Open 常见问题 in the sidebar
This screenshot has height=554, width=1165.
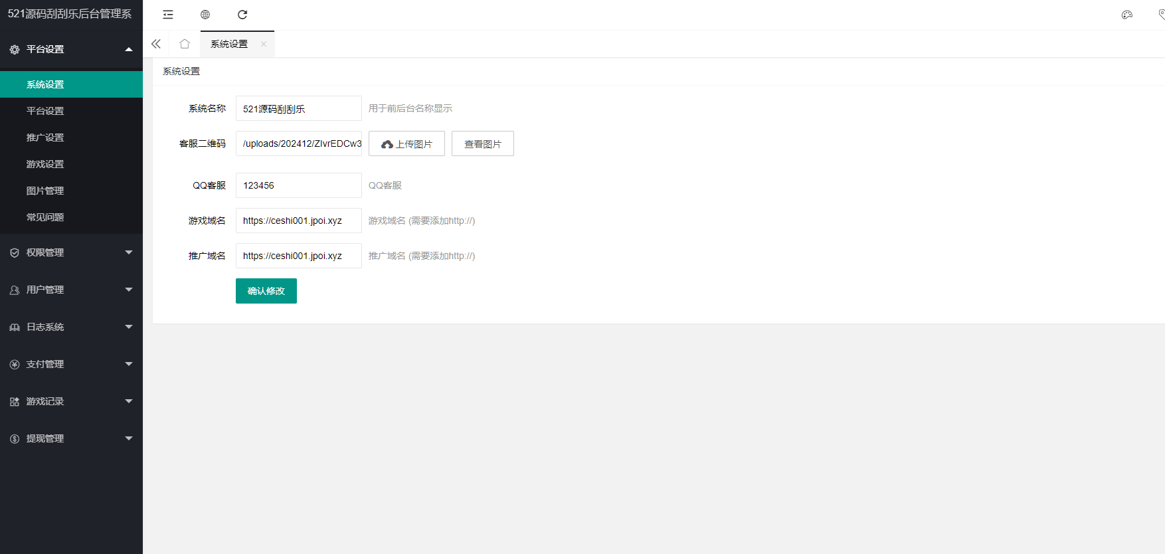pos(71,217)
